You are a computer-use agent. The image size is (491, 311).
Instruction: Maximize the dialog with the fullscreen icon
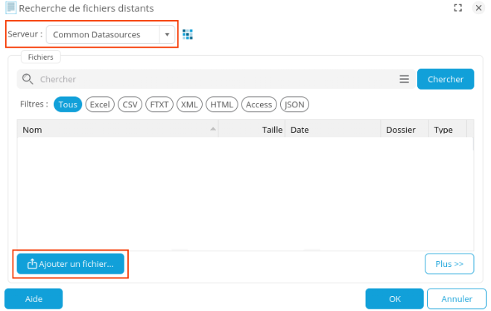pos(457,8)
